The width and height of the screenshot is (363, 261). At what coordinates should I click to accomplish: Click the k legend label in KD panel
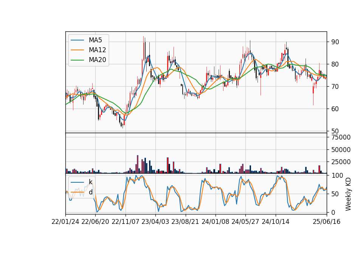(90, 182)
